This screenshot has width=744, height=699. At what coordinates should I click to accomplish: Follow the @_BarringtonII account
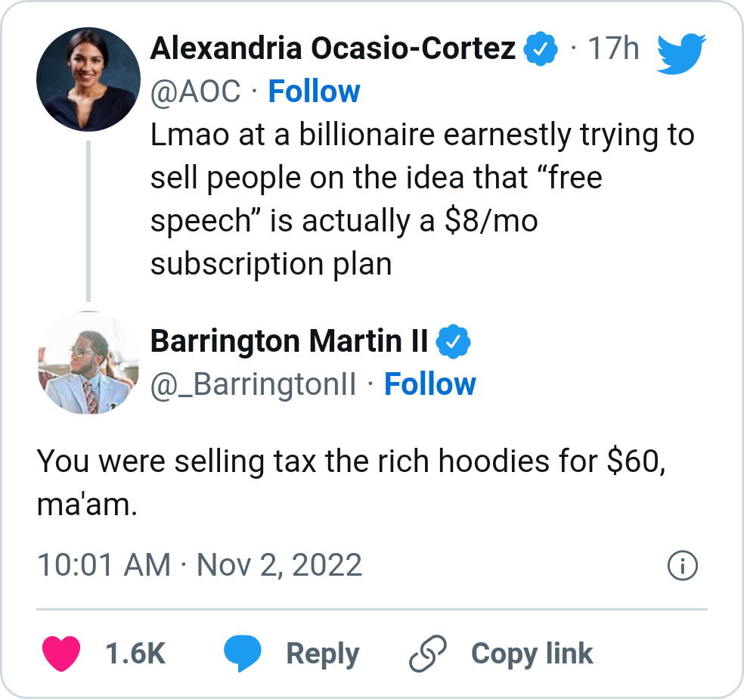point(430,384)
